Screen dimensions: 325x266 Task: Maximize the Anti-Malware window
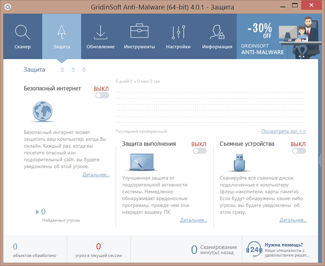(x=295, y=5)
